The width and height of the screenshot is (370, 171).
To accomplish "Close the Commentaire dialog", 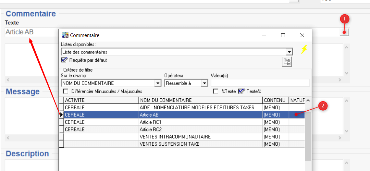I will coord(302,35).
